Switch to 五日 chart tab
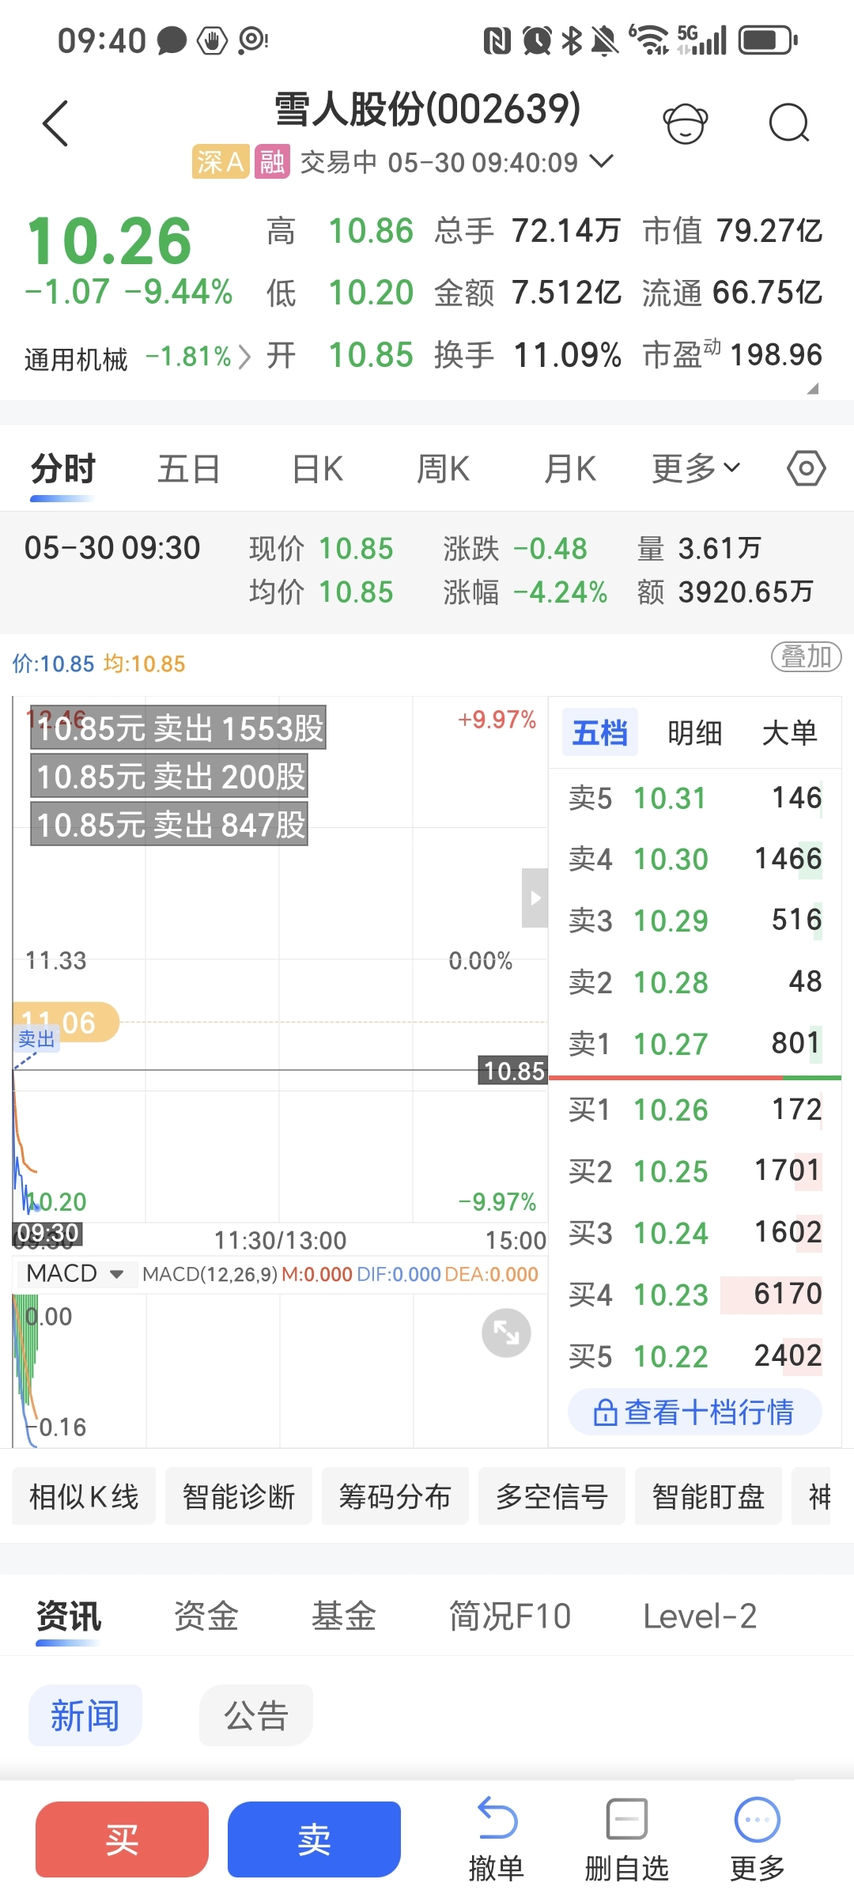The width and height of the screenshot is (854, 1898). click(189, 469)
